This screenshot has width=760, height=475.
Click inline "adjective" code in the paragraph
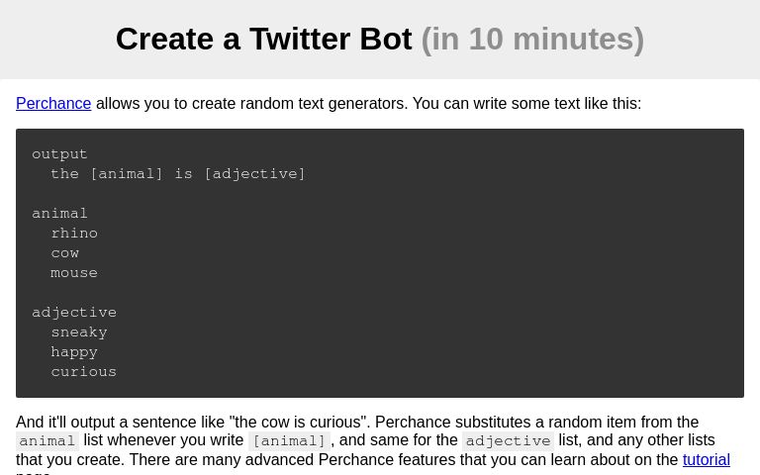509,441
